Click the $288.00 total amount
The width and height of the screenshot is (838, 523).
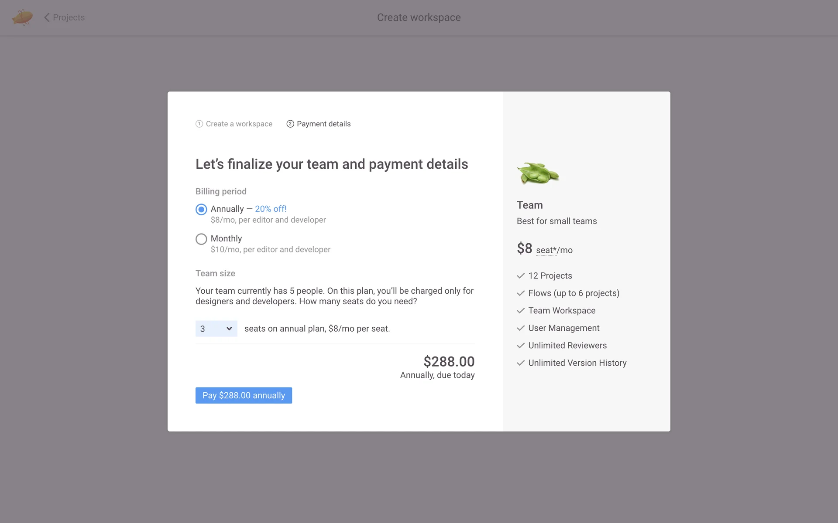(x=449, y=361)
